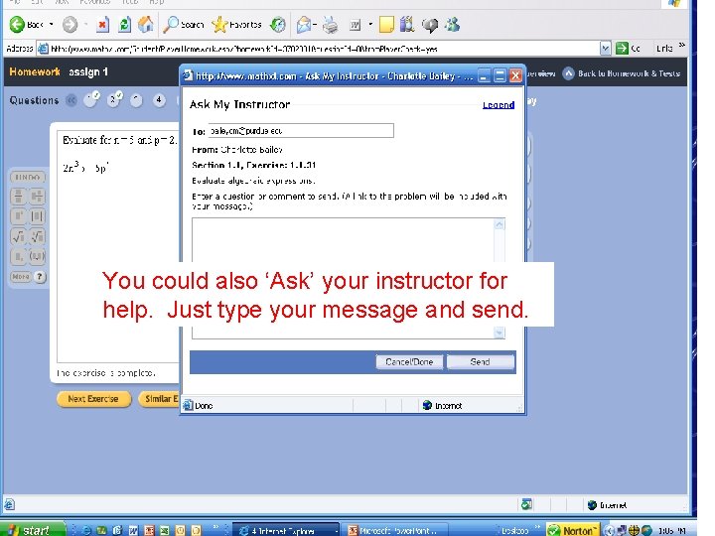Open the Search magnifier in IE toolbar
The height and width of the screenshot is (536, 715).
click(184, 25)
